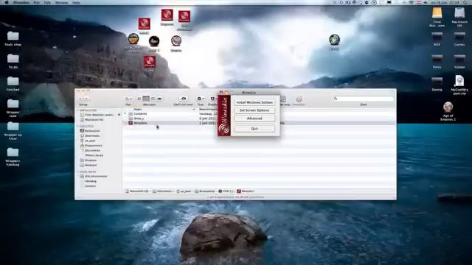
Task: Click Gebruikers in the path bar
Action: pyautogui.click(x=162, y=191)
